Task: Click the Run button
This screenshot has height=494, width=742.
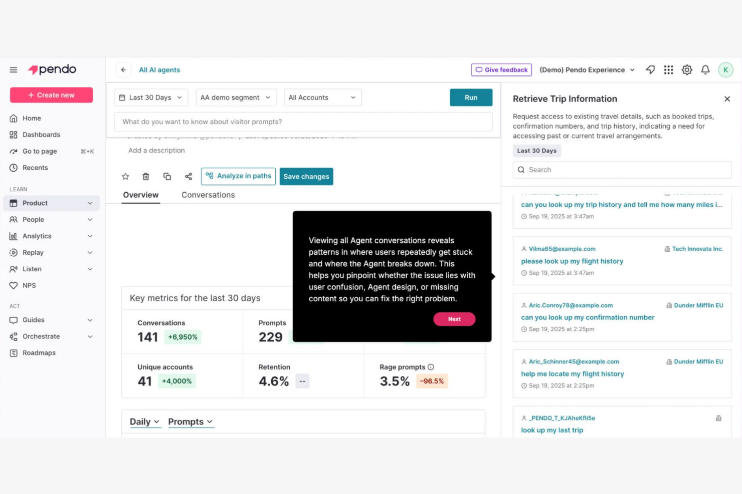Action: tap(471, 98)
